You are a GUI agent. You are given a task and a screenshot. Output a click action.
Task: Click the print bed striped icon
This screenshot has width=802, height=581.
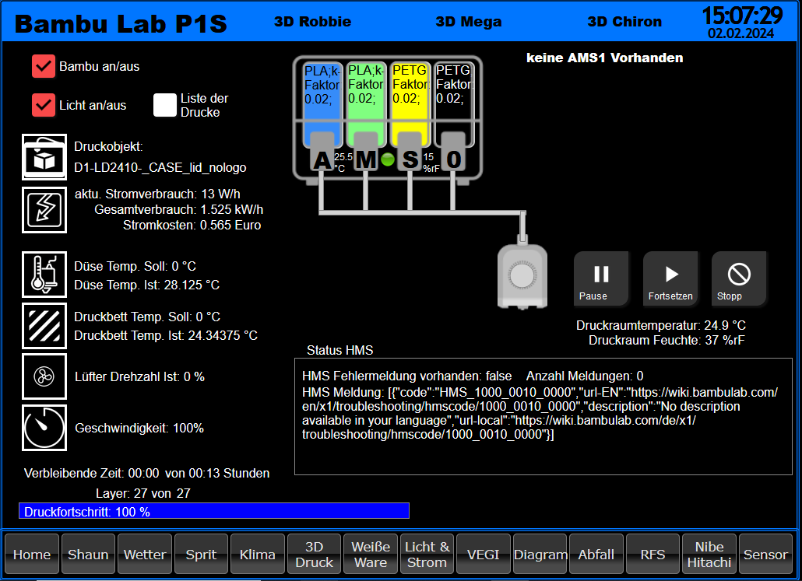click(44, 326)
